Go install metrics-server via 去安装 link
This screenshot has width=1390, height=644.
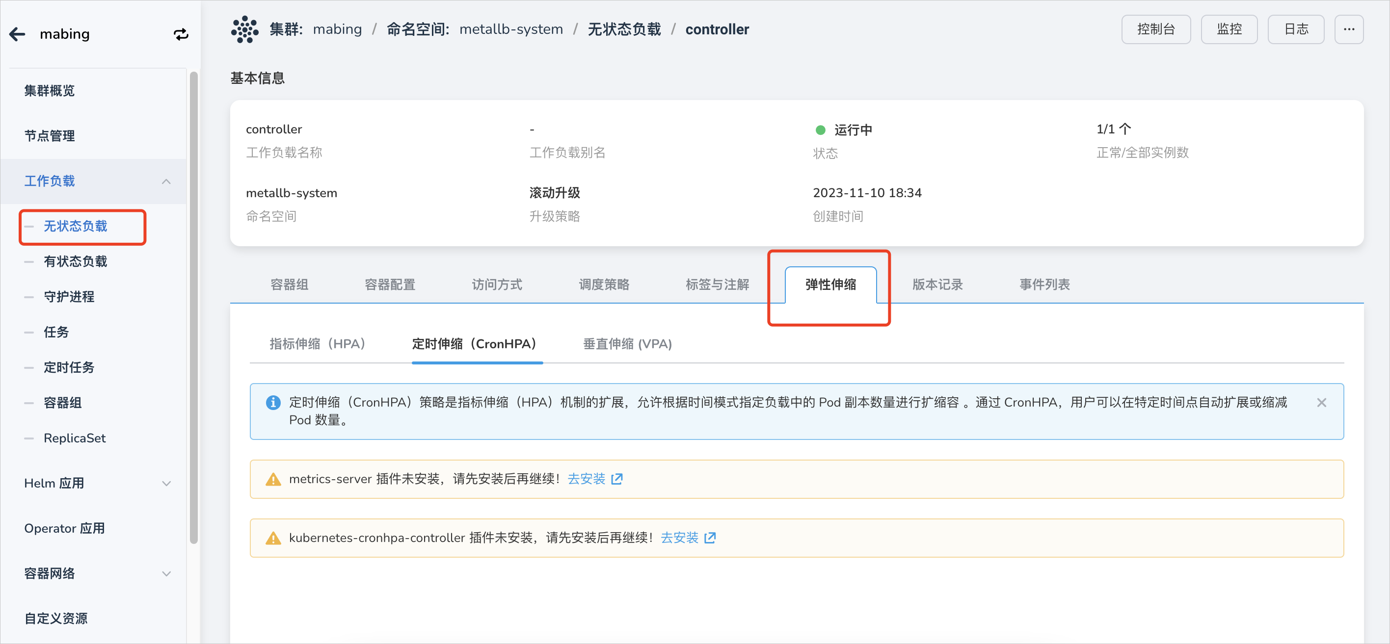(586, 479)
